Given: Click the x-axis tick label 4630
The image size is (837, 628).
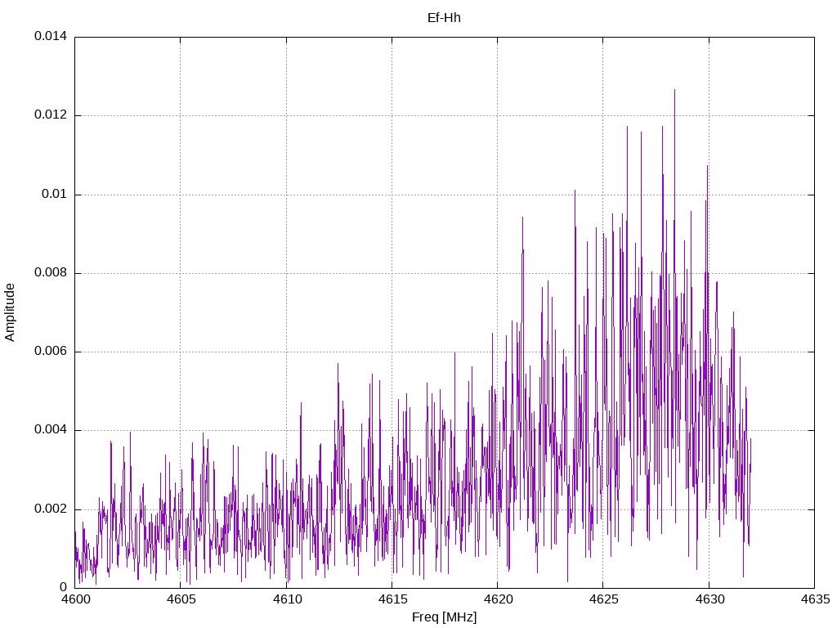Looking at the screenshot, I should (x=709, y=599).
